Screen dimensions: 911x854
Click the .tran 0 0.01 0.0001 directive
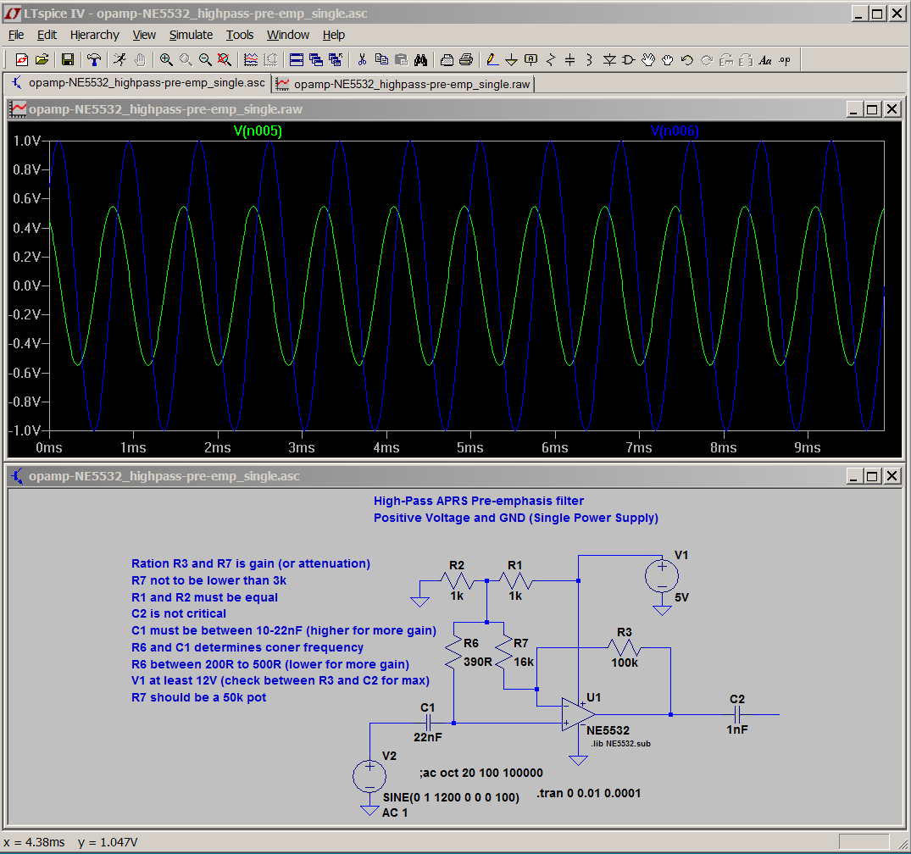[588, 793]
